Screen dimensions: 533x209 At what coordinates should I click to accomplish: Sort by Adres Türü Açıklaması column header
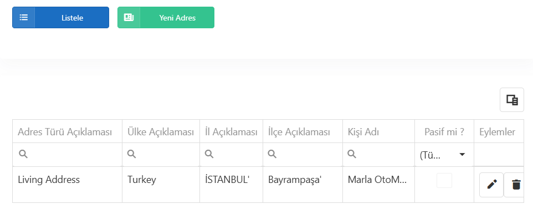[65, 132]
